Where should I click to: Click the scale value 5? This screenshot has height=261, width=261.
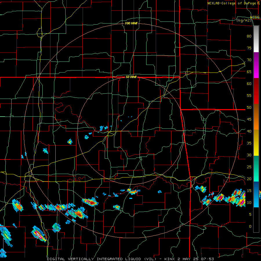(250, 214)
